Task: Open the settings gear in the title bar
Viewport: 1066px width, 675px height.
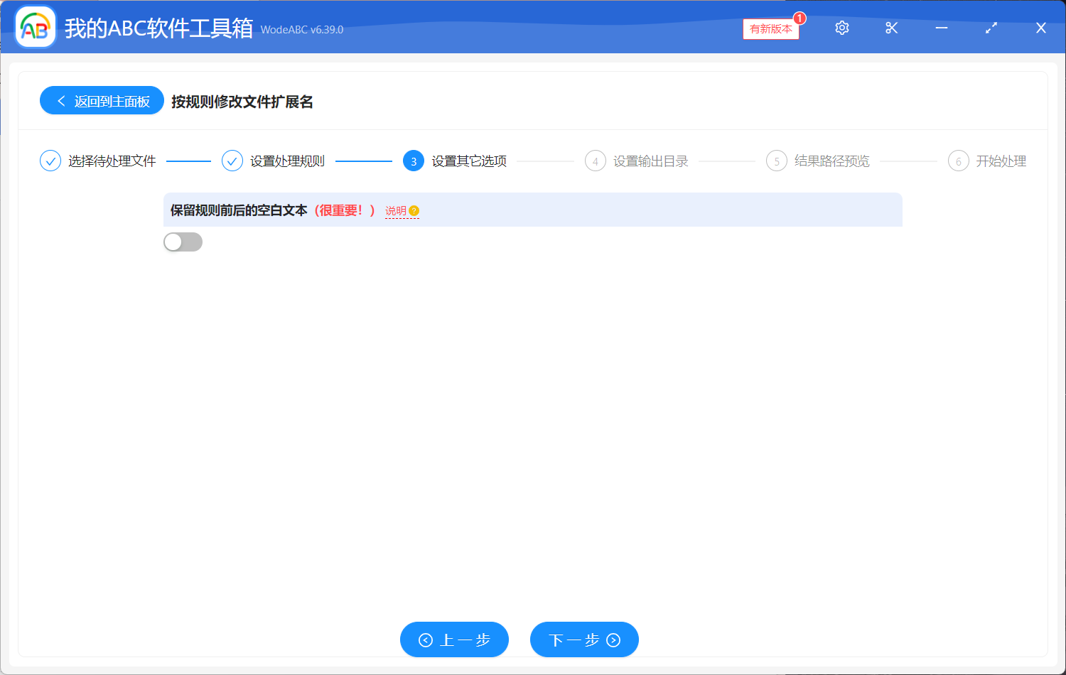Action: click(841, 28)
